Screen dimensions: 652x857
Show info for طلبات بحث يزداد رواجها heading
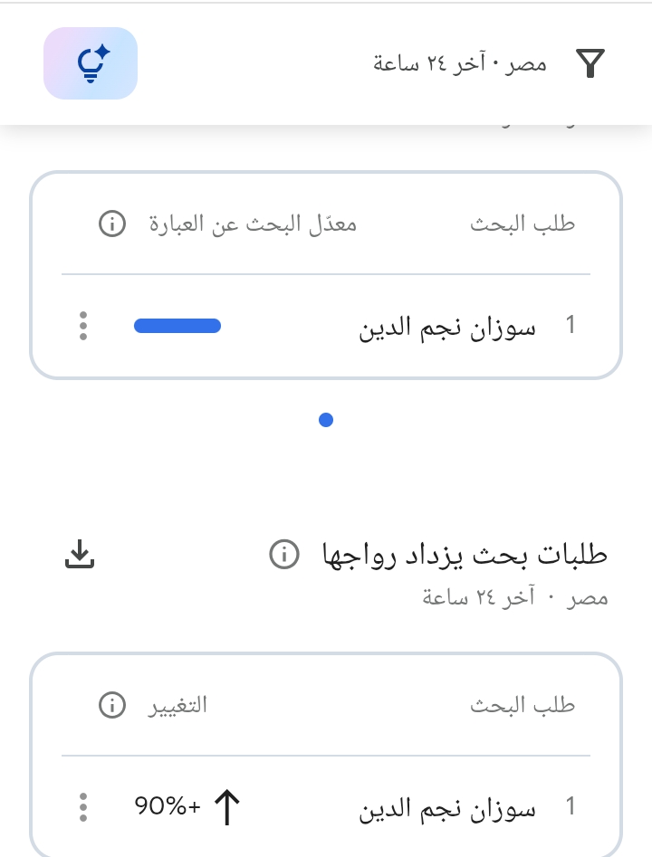(x=284, y=554)
